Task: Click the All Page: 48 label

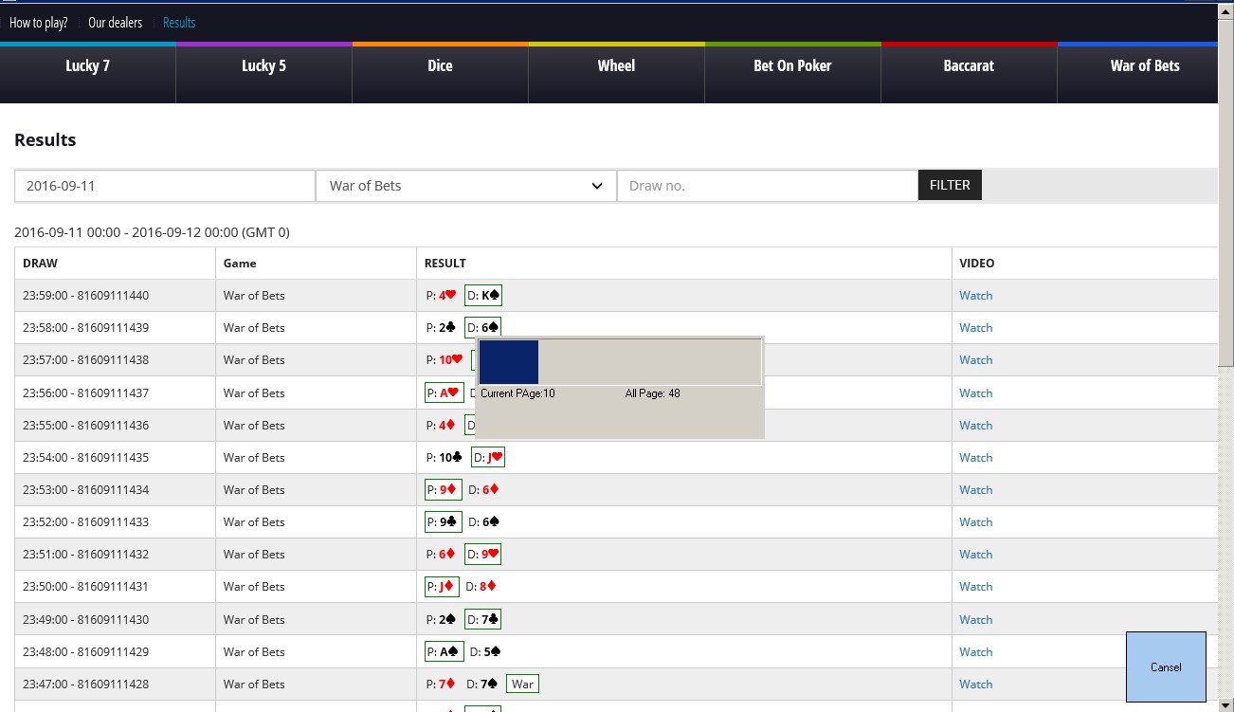Action: coord(652,393)
